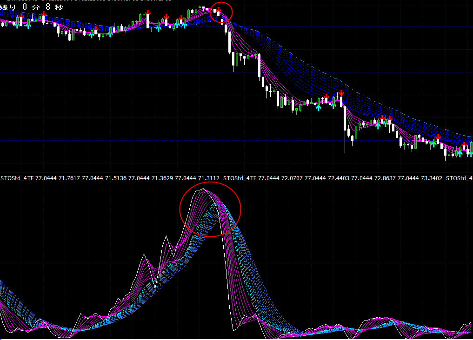Click the value 71.7617 in indicator header
473x340 pixels.
(69, 178)
